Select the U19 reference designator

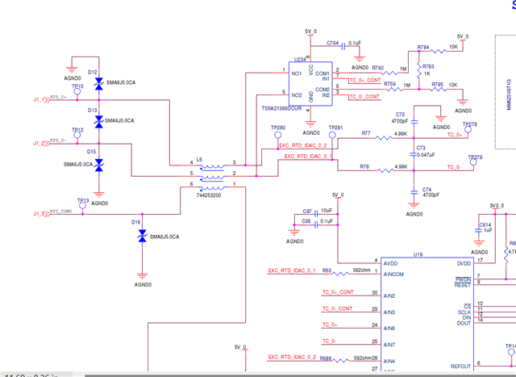tap(418, 254)
